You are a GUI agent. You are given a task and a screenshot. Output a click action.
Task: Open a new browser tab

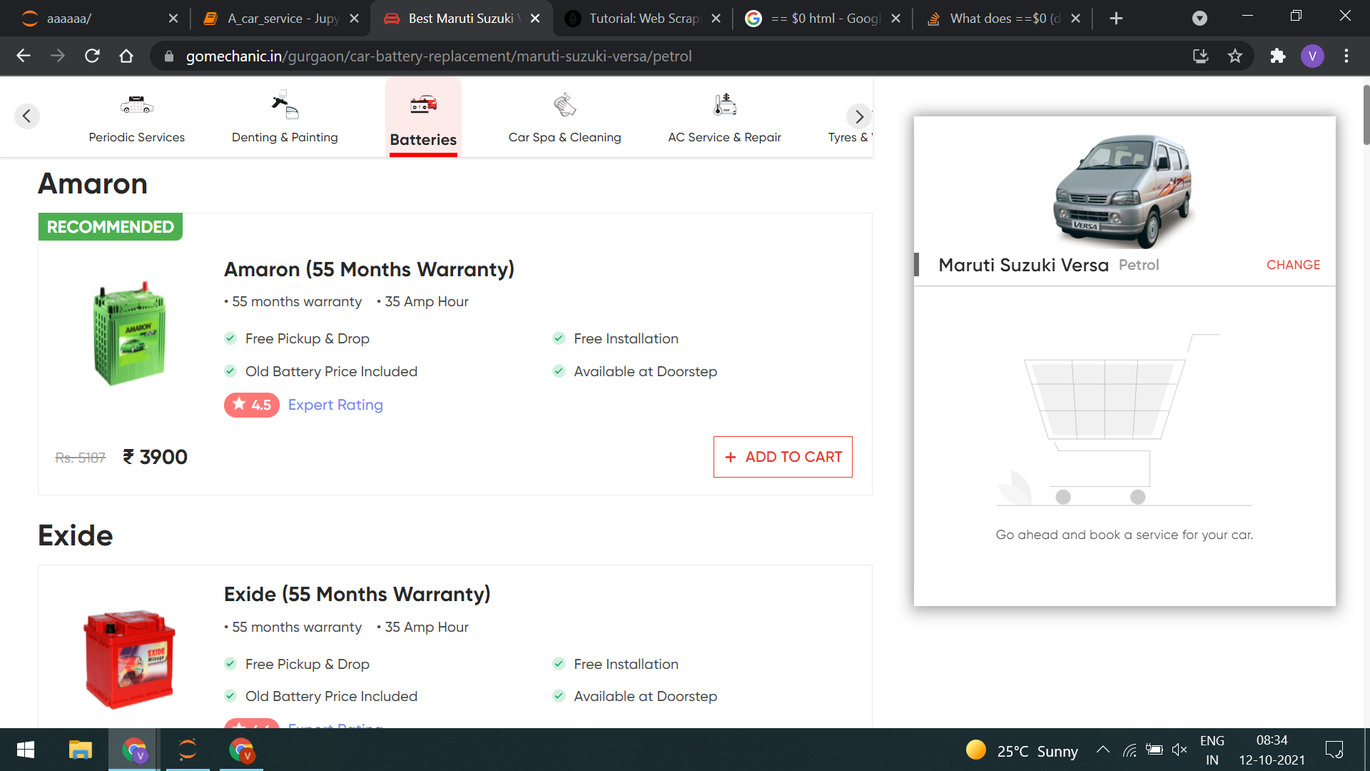click(x=1117, y=19)
